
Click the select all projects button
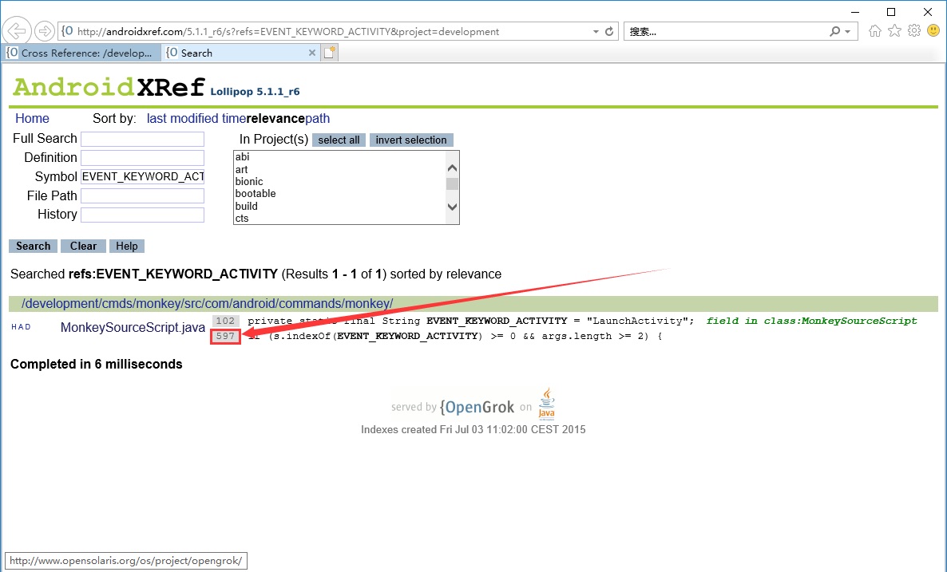tap(339, 140)
